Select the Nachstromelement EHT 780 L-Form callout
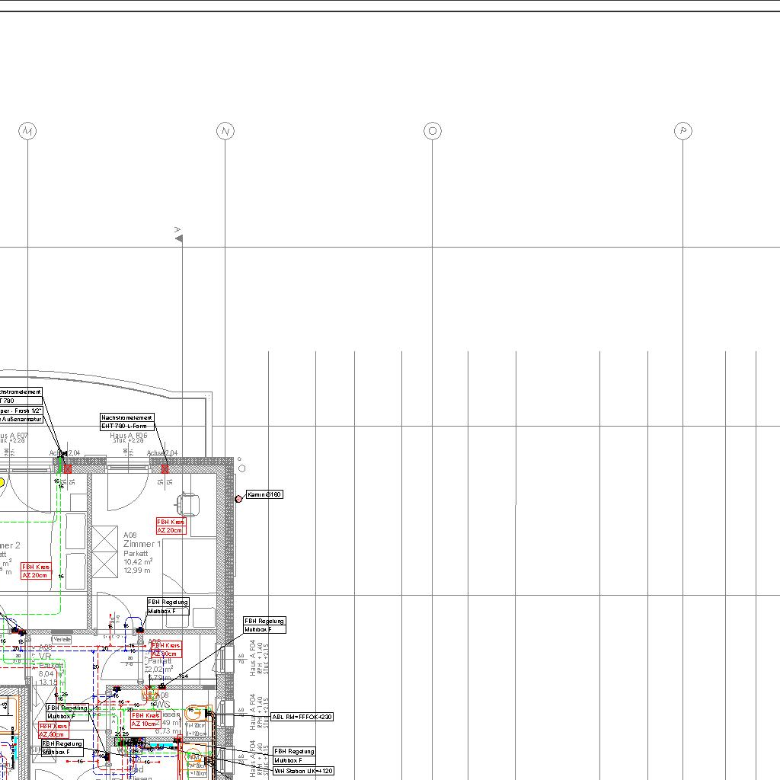780x780 pixels. tap(127, 422)
